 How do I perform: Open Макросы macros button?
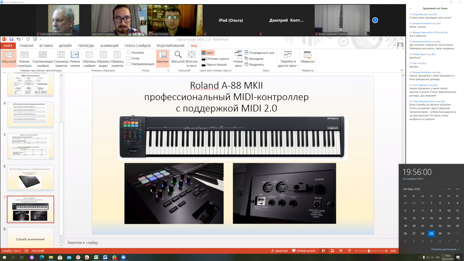(308, 57)
